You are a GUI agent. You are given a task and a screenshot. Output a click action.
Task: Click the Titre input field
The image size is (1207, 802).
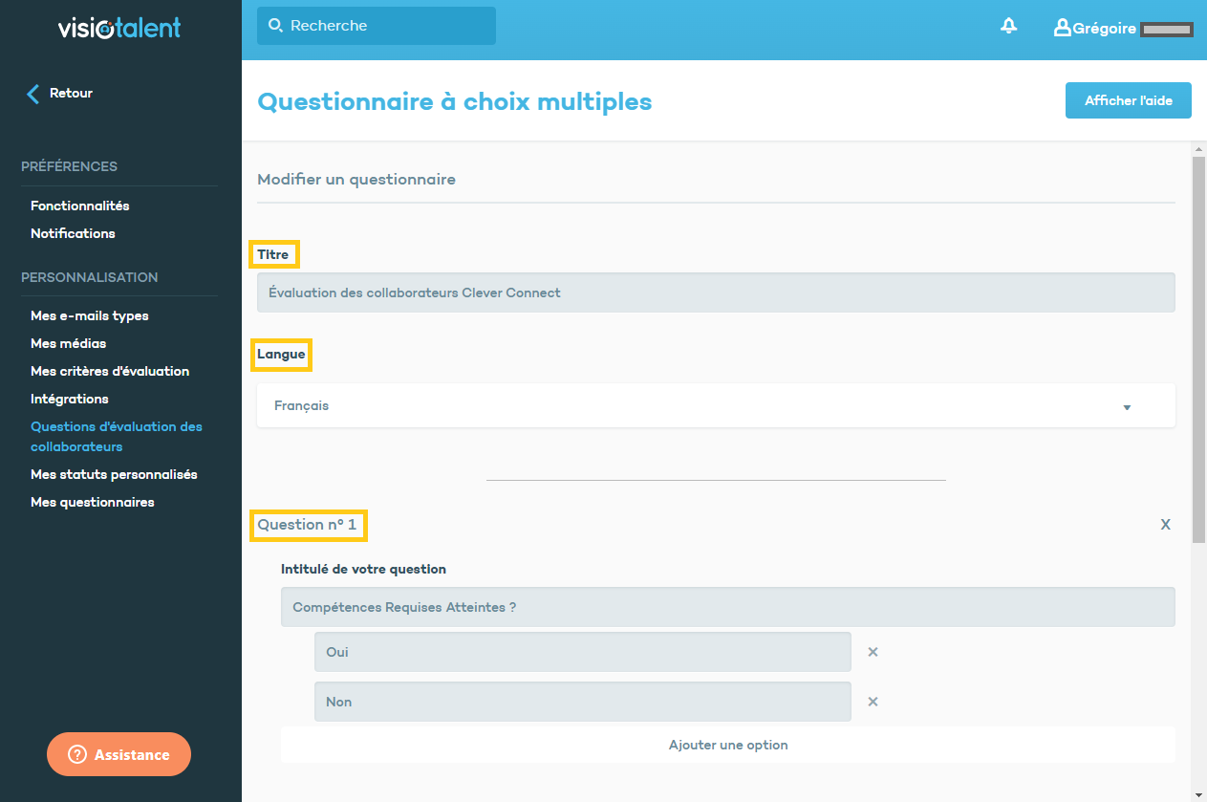point(715,293)
